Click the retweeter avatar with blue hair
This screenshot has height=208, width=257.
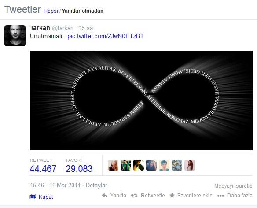(x=164, y=165)
